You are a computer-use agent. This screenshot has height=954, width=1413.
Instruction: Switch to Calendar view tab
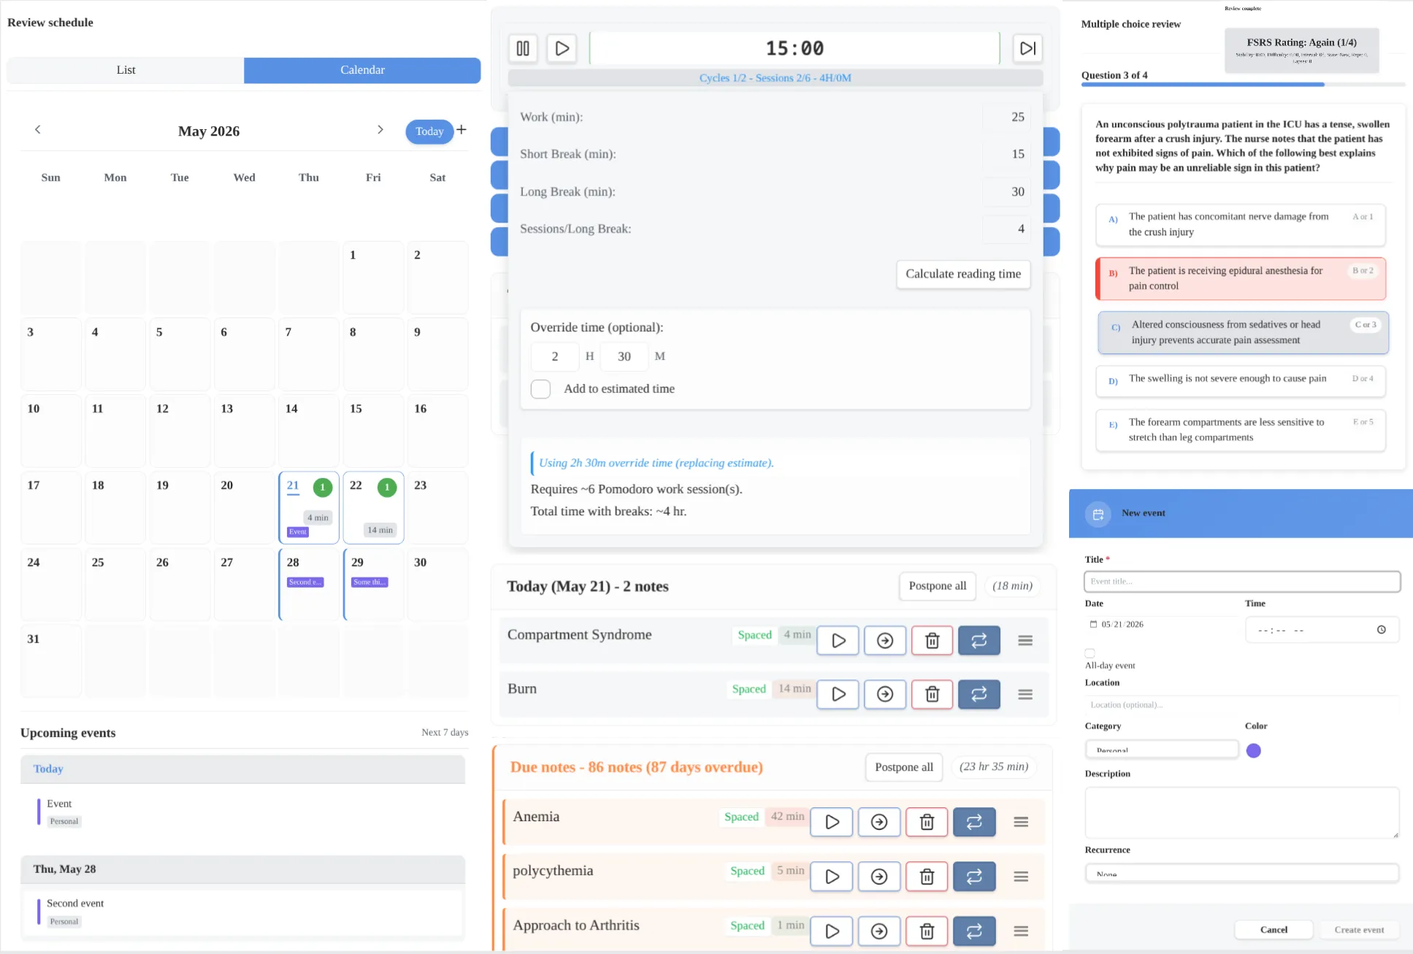362,70
